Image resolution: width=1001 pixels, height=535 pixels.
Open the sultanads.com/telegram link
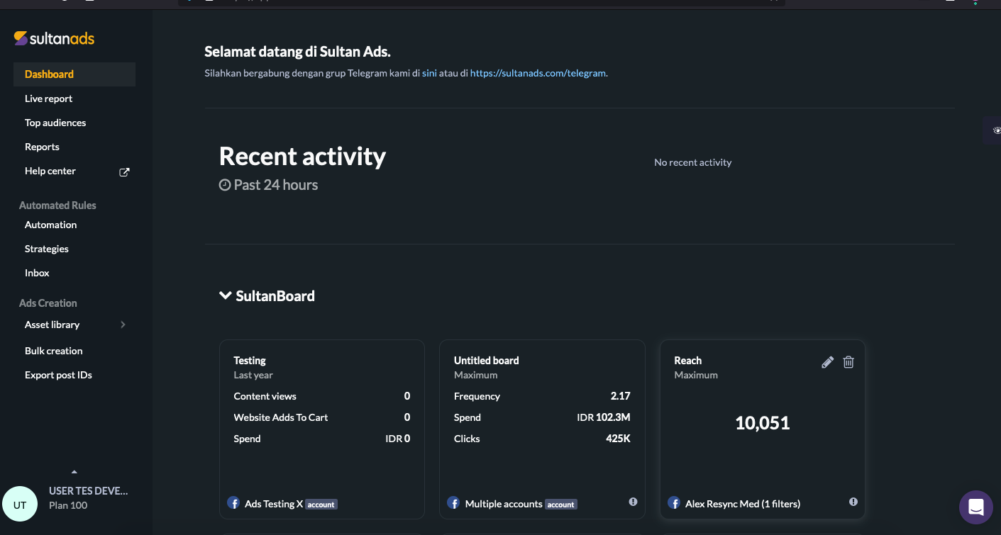(538, 72)
